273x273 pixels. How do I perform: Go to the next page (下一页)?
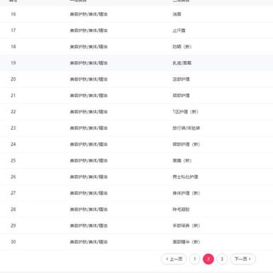[243, 259]
